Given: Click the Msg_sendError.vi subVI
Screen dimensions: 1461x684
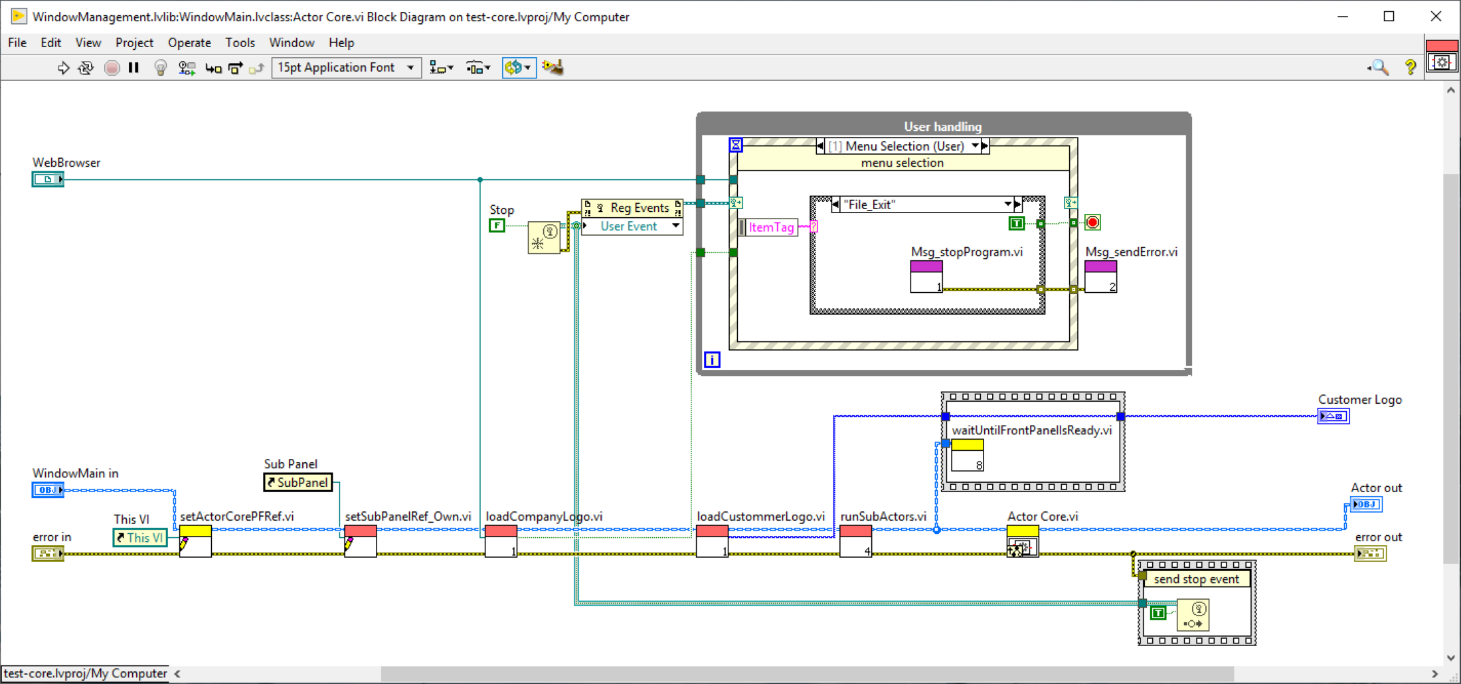Looking at the screenshot, I should tap(1100, 276).
